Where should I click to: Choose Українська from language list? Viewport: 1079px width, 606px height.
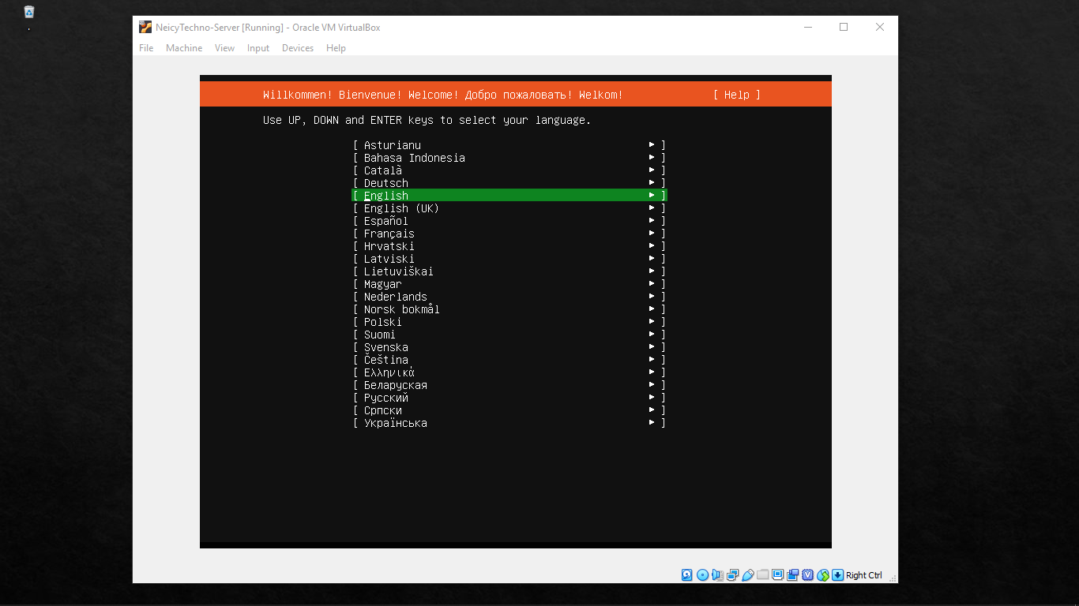coord(509,423)
